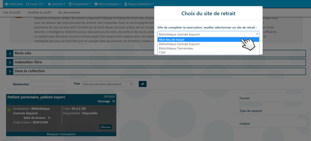Click the magnifier beside Salle de lecture

pos(49,118)
